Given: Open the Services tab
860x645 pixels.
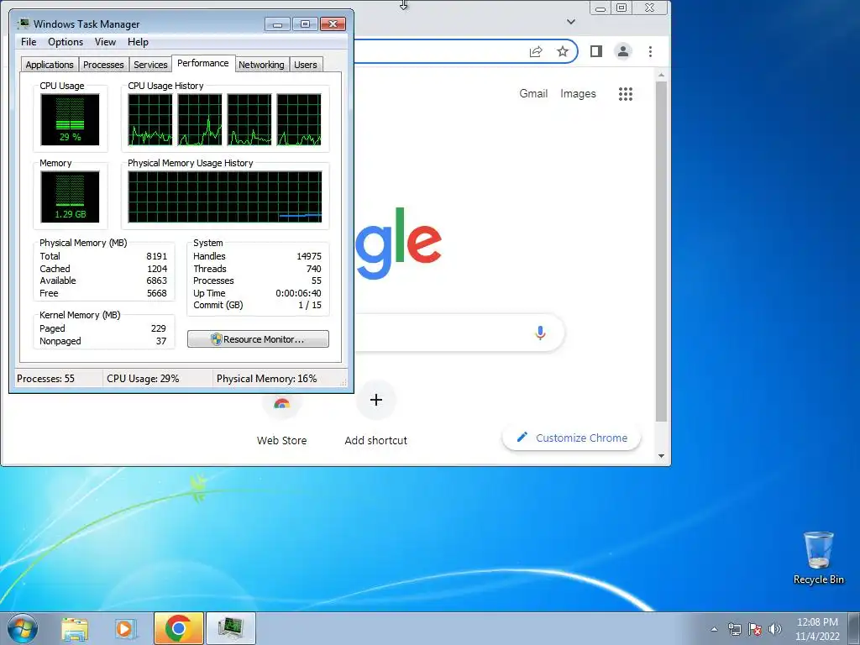Looking at the screenshot, I should [x=150, y=65].
